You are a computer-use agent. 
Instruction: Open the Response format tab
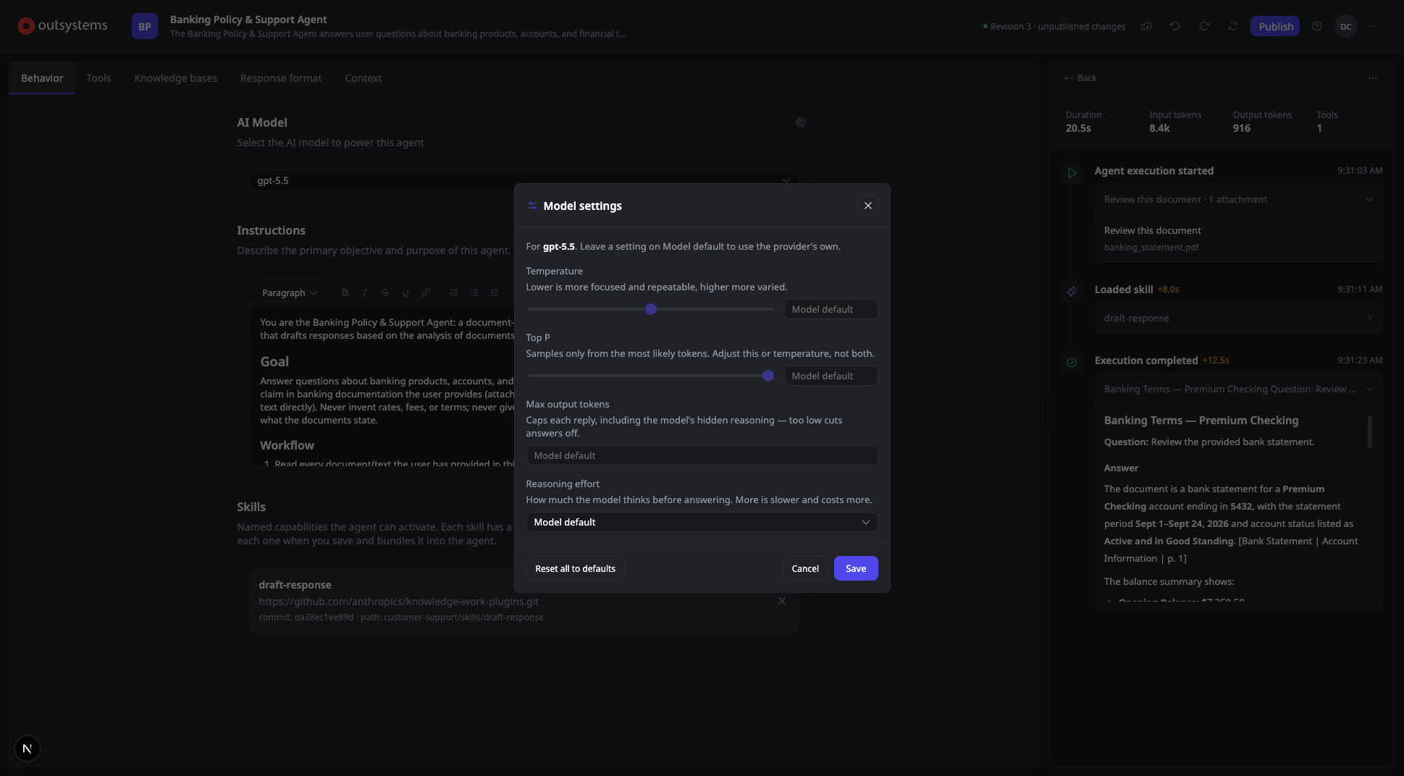pos(281,78)
